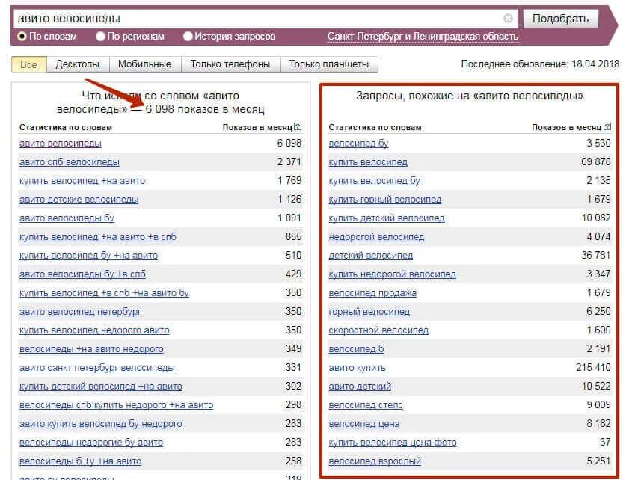The height and width of the screenshot is (480, 626).
Task: Focus the search field containing 'авито велосипеды'
Action: pos(266,19)
